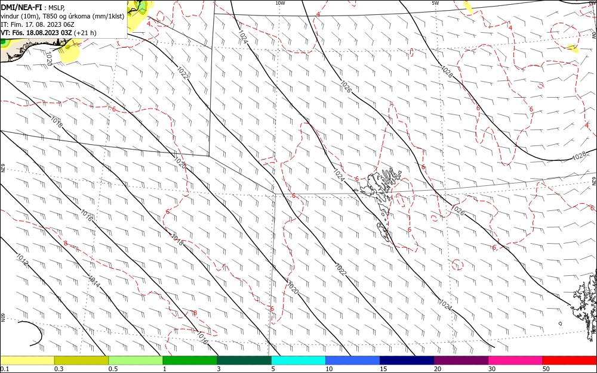Select the pink 30 mm legend swatch
This screenshot has height=373, width=597.
point(516,360)
